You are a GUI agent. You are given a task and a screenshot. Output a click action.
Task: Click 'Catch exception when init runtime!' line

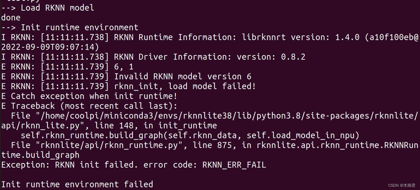coord(94,96)
